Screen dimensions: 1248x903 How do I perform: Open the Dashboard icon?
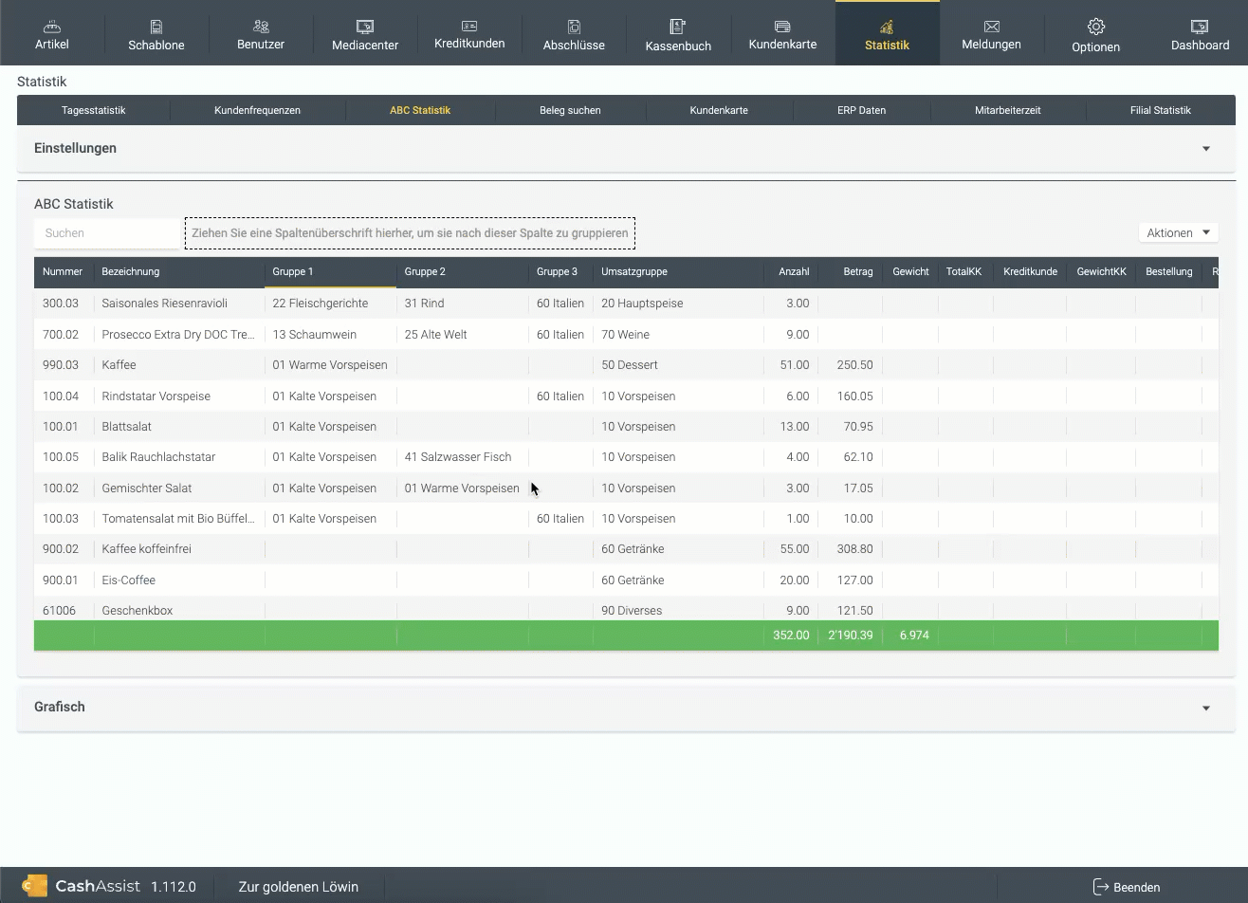pyautogui.click(x=1200, y=27)
